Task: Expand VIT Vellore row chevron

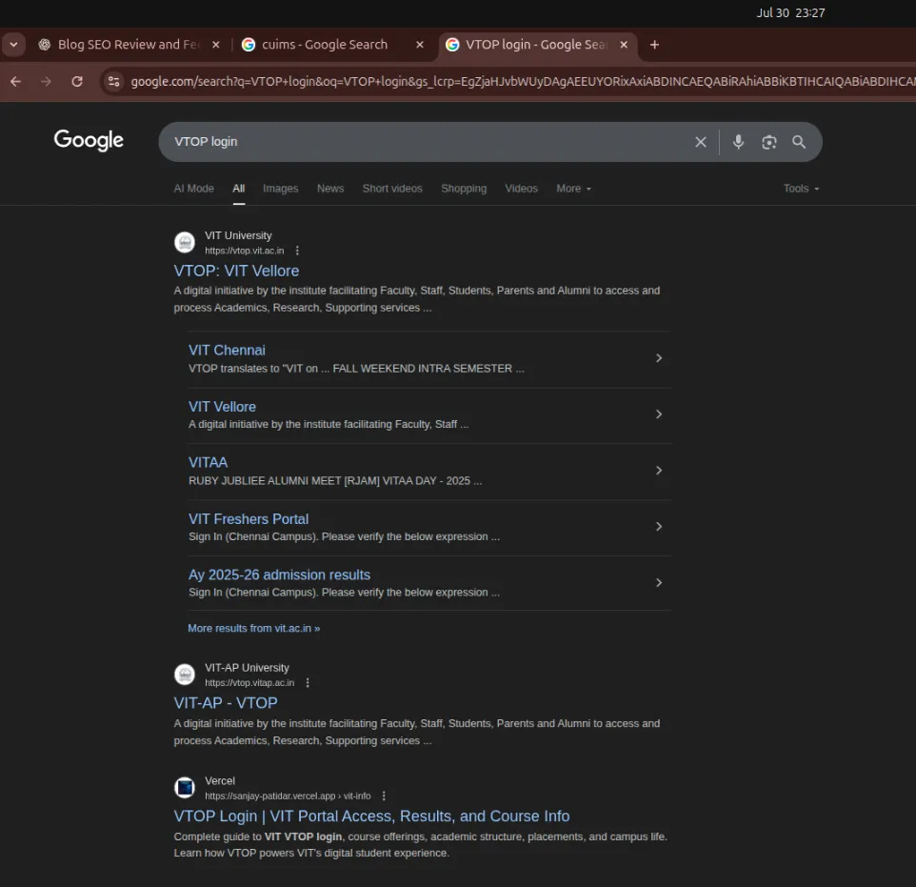Action: [x=658, y=414]
